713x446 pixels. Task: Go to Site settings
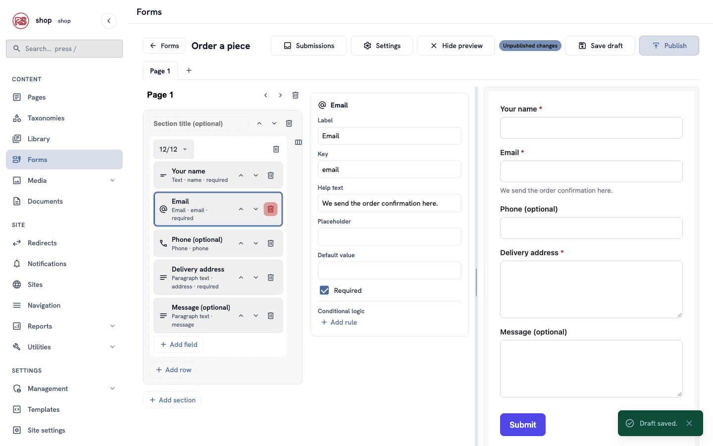pos(64,430)
